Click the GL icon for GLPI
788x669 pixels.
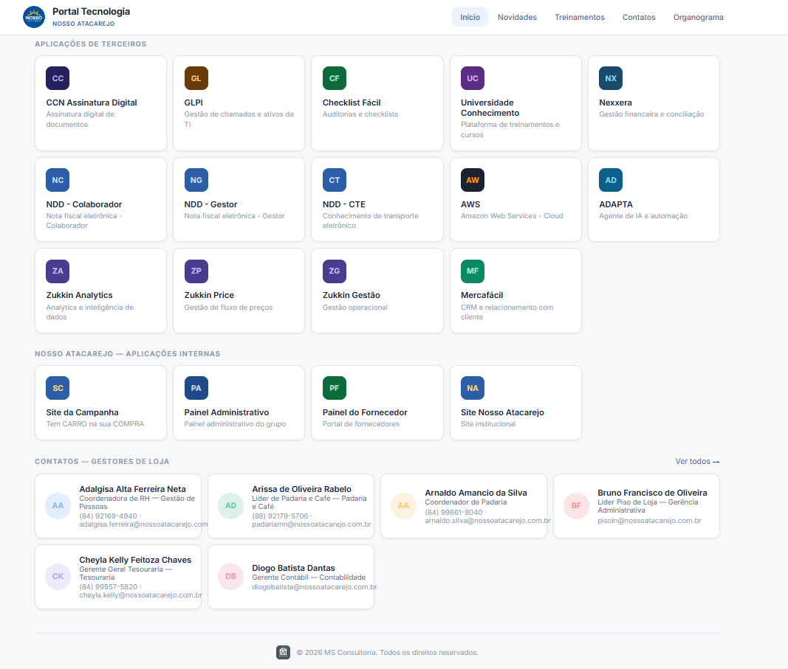(196, 78)
